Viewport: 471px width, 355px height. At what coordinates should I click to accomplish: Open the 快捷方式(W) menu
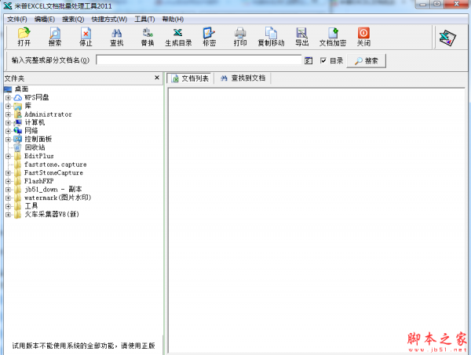coord(109,19)
